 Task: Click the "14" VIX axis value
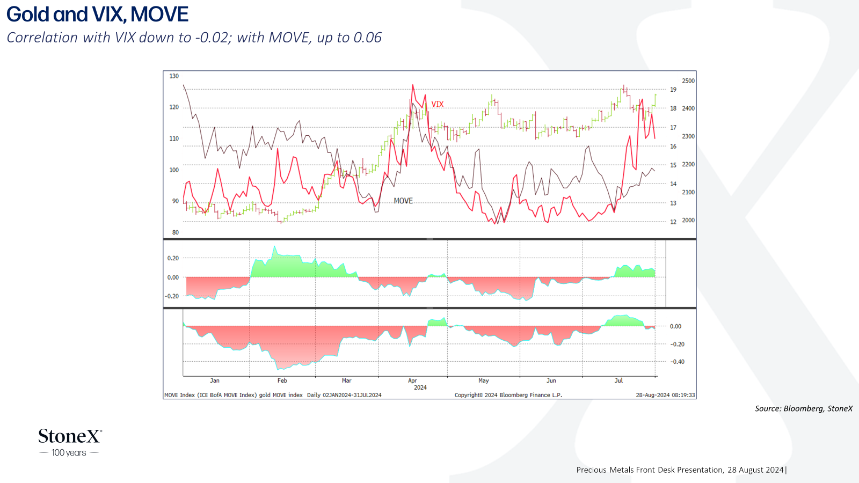coord(673,184)
